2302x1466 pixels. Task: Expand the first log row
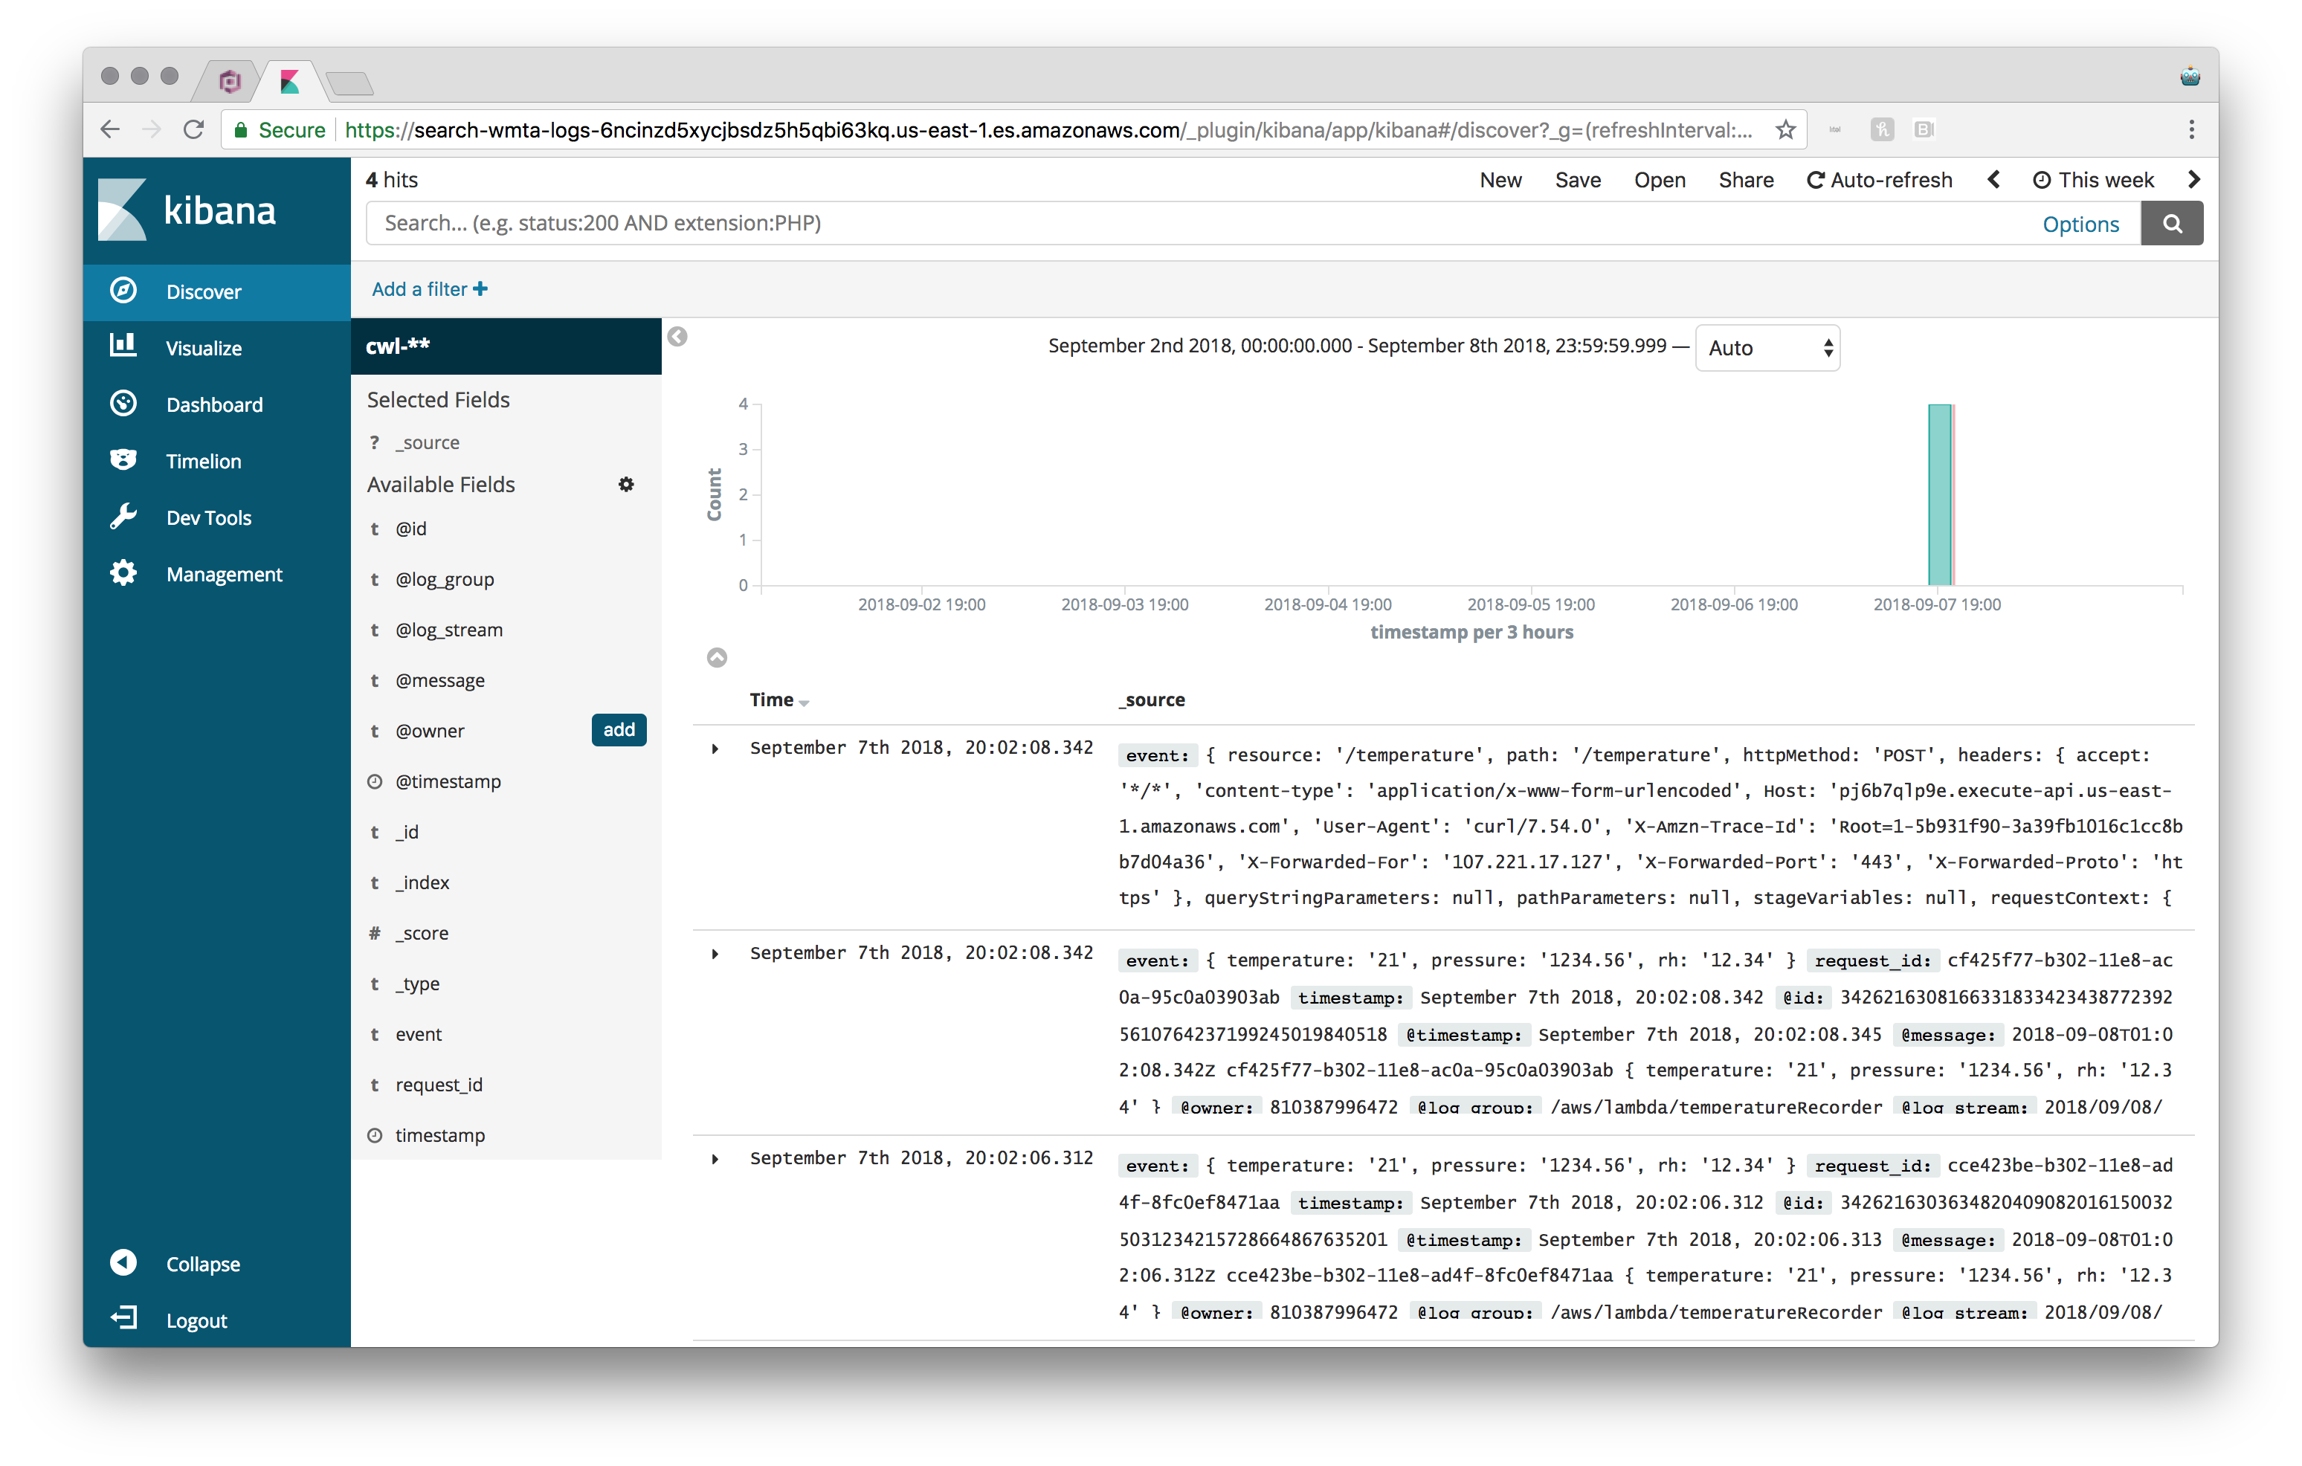715,749
